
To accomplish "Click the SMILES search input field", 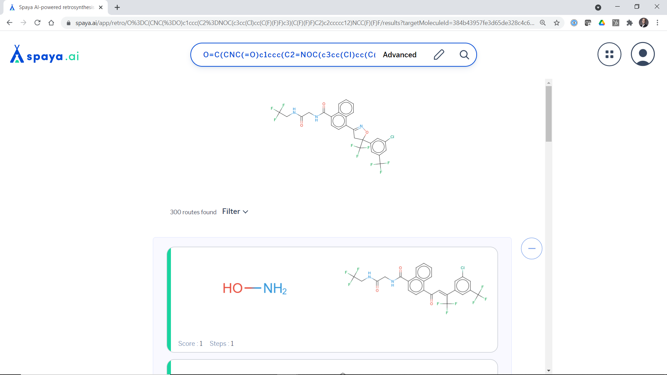I will [289, 55].
